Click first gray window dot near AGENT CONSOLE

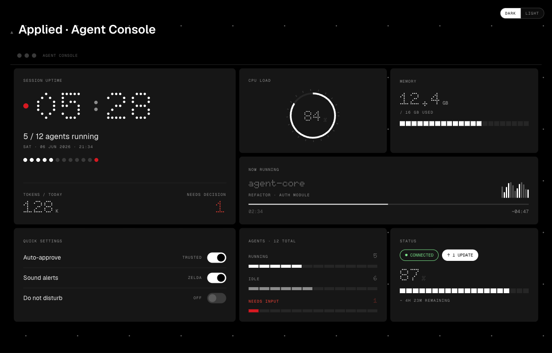19,56
